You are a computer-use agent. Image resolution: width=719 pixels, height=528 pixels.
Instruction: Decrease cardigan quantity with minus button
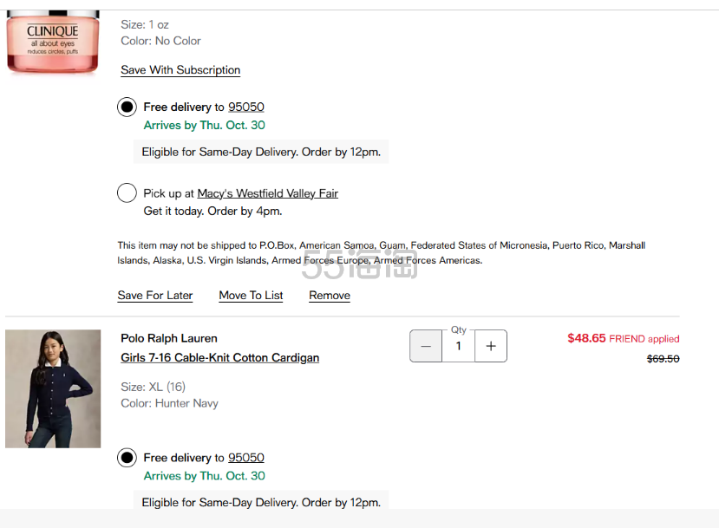coord(426,346)
